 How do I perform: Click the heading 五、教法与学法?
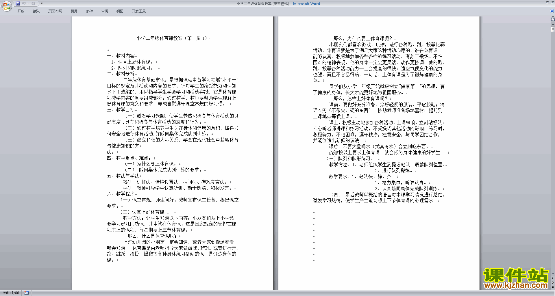(123, 176)
